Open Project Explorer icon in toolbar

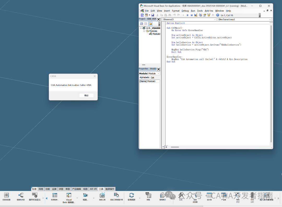tap(201, 15)
